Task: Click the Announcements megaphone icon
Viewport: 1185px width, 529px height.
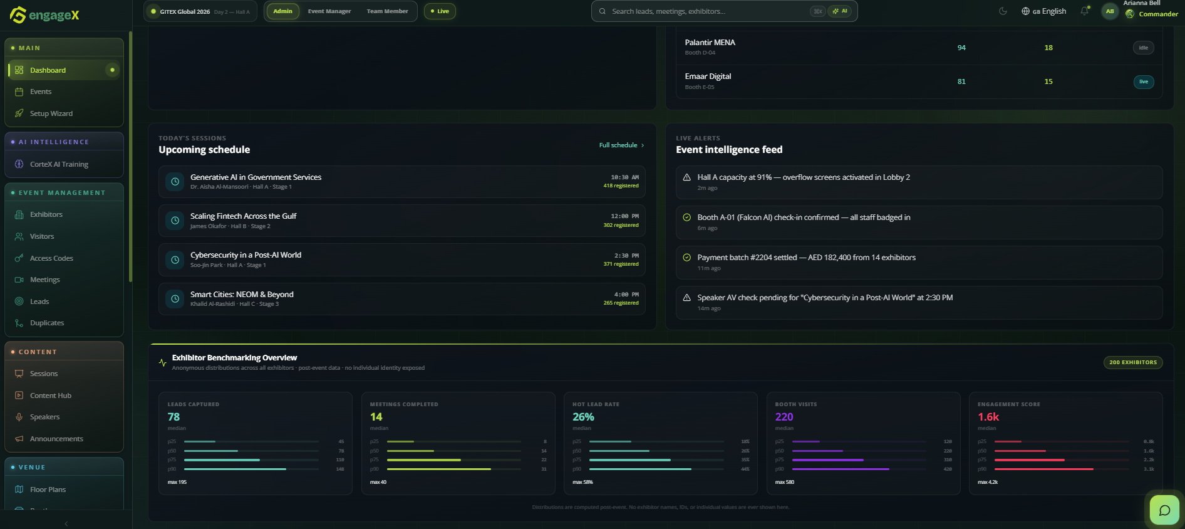Action: pos(19,439)
